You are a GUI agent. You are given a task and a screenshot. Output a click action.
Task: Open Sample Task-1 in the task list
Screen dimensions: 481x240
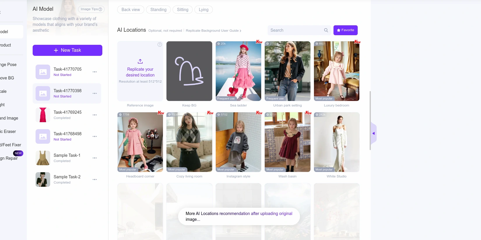tap(67, 158)
